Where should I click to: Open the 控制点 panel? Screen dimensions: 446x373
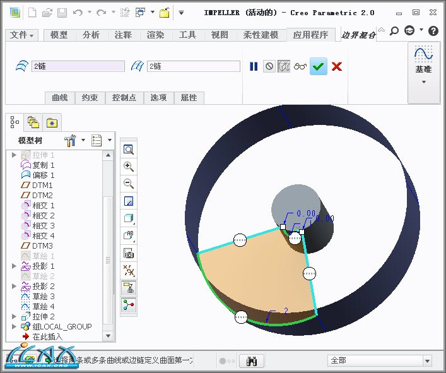pos(124,98)
